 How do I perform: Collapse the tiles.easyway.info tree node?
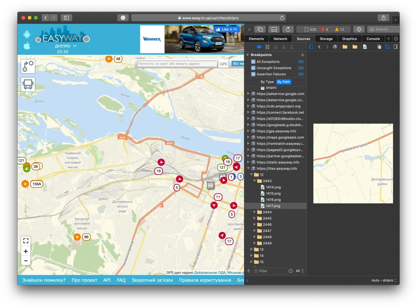point(249,169)
